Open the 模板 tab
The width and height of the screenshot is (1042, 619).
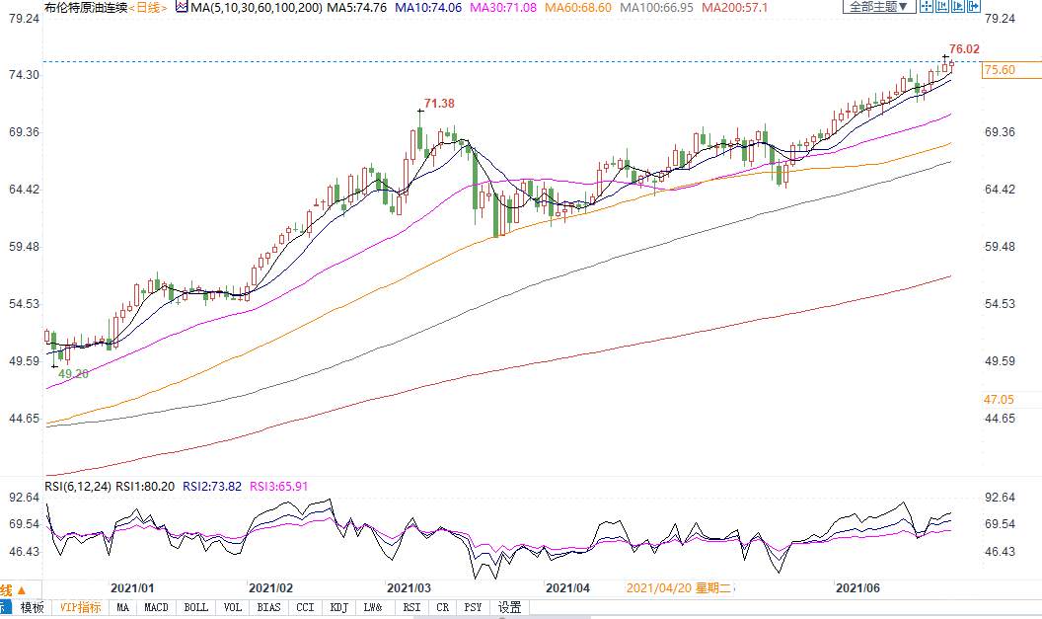pyautogui.click(x=33, y=607)
